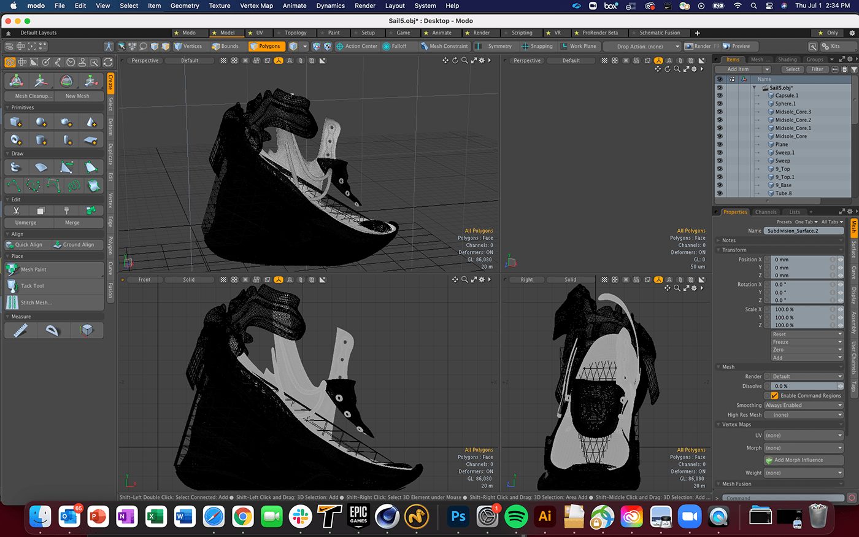Open the UV vertex map dropdown
This screenshot has height=537, width=859.
tap(804, 436)
